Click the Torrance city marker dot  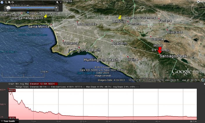63,41
